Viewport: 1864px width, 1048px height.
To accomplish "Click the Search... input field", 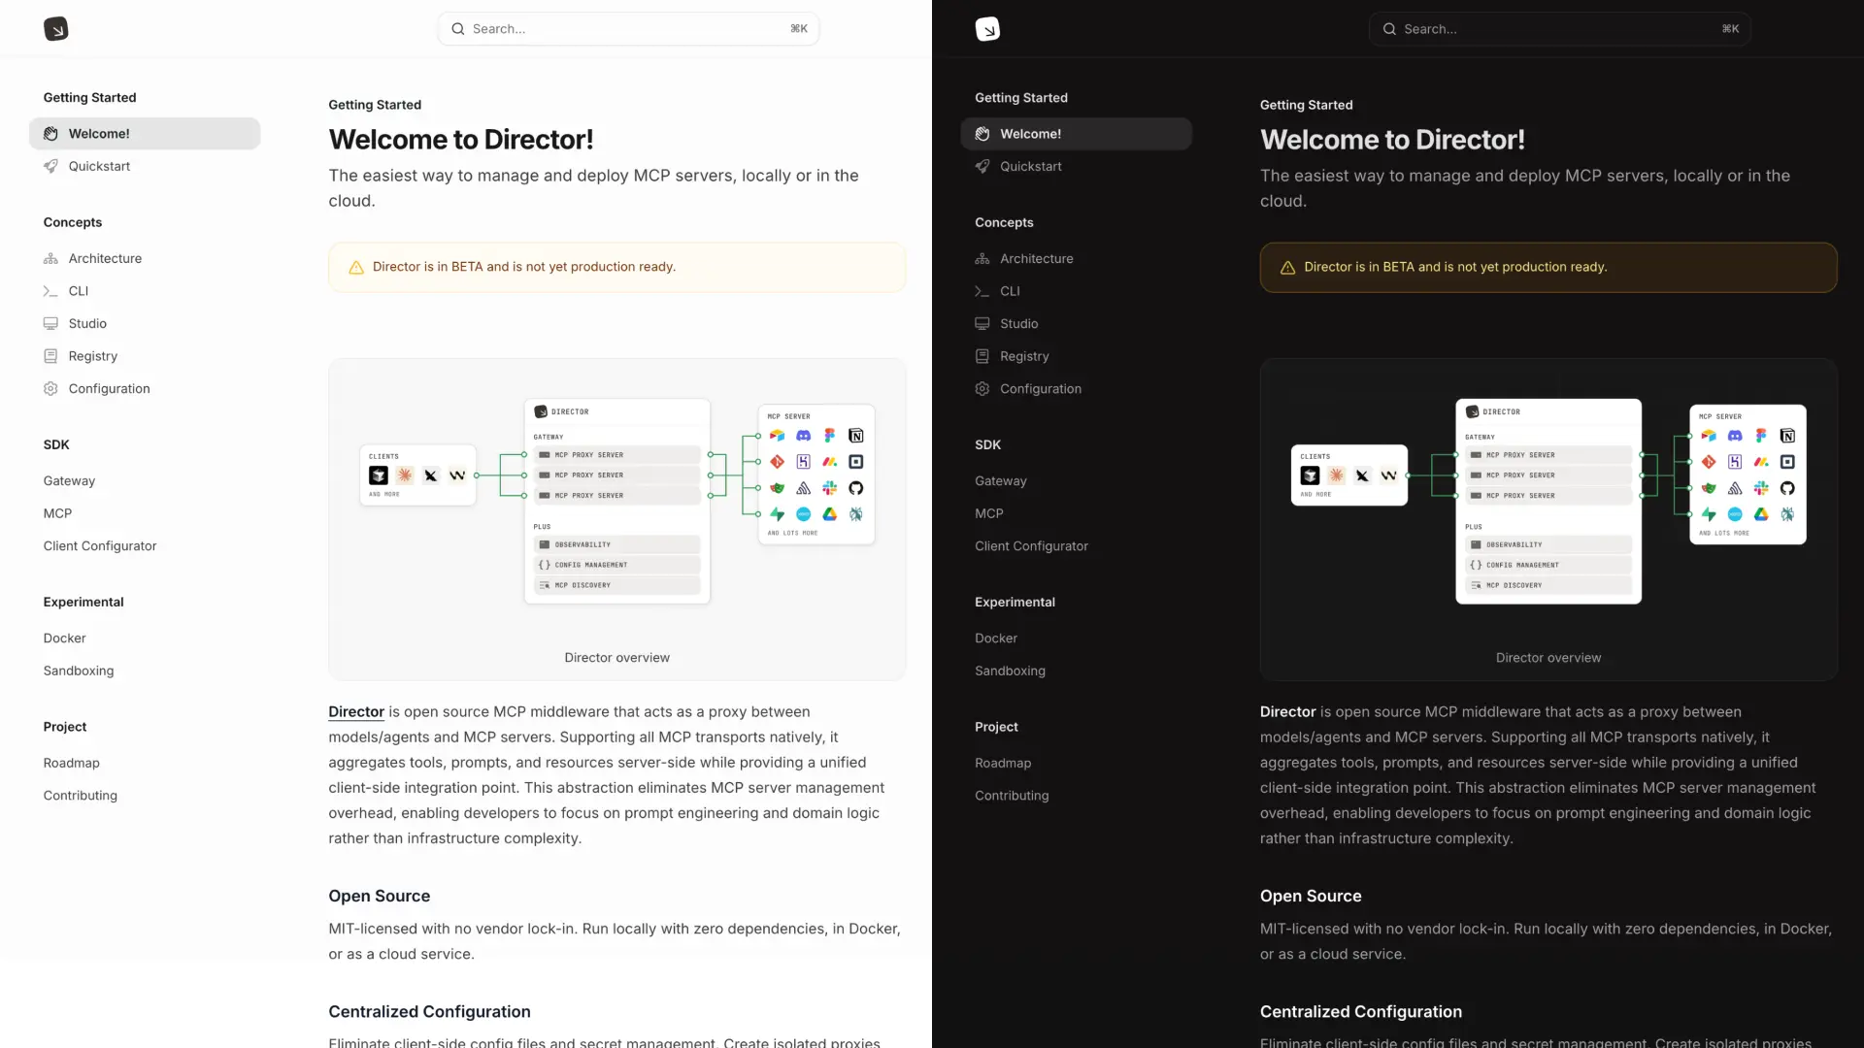I will pos(629,28).
